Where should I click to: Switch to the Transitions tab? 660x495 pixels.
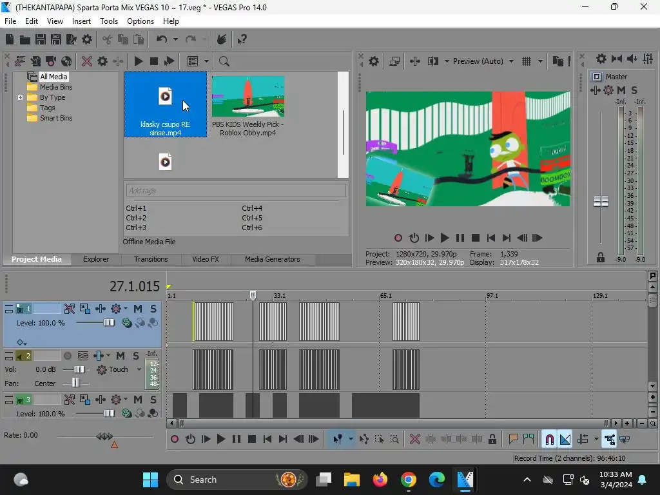[151, 259]
